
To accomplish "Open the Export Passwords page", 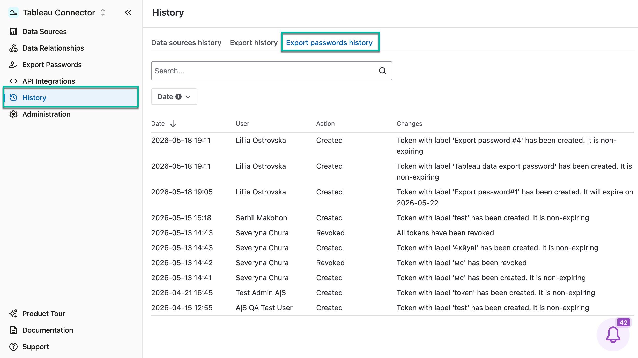I will click(x=52, y=65).
